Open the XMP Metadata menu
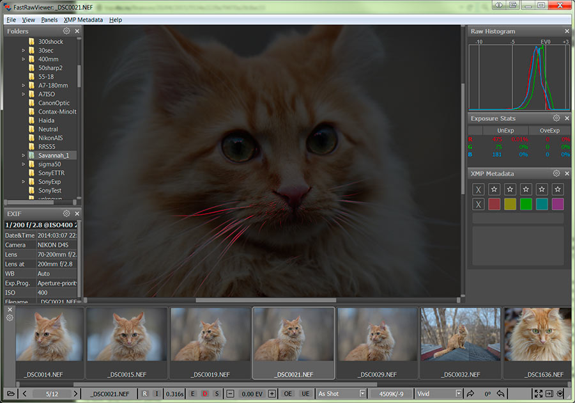 pos(83,20)
